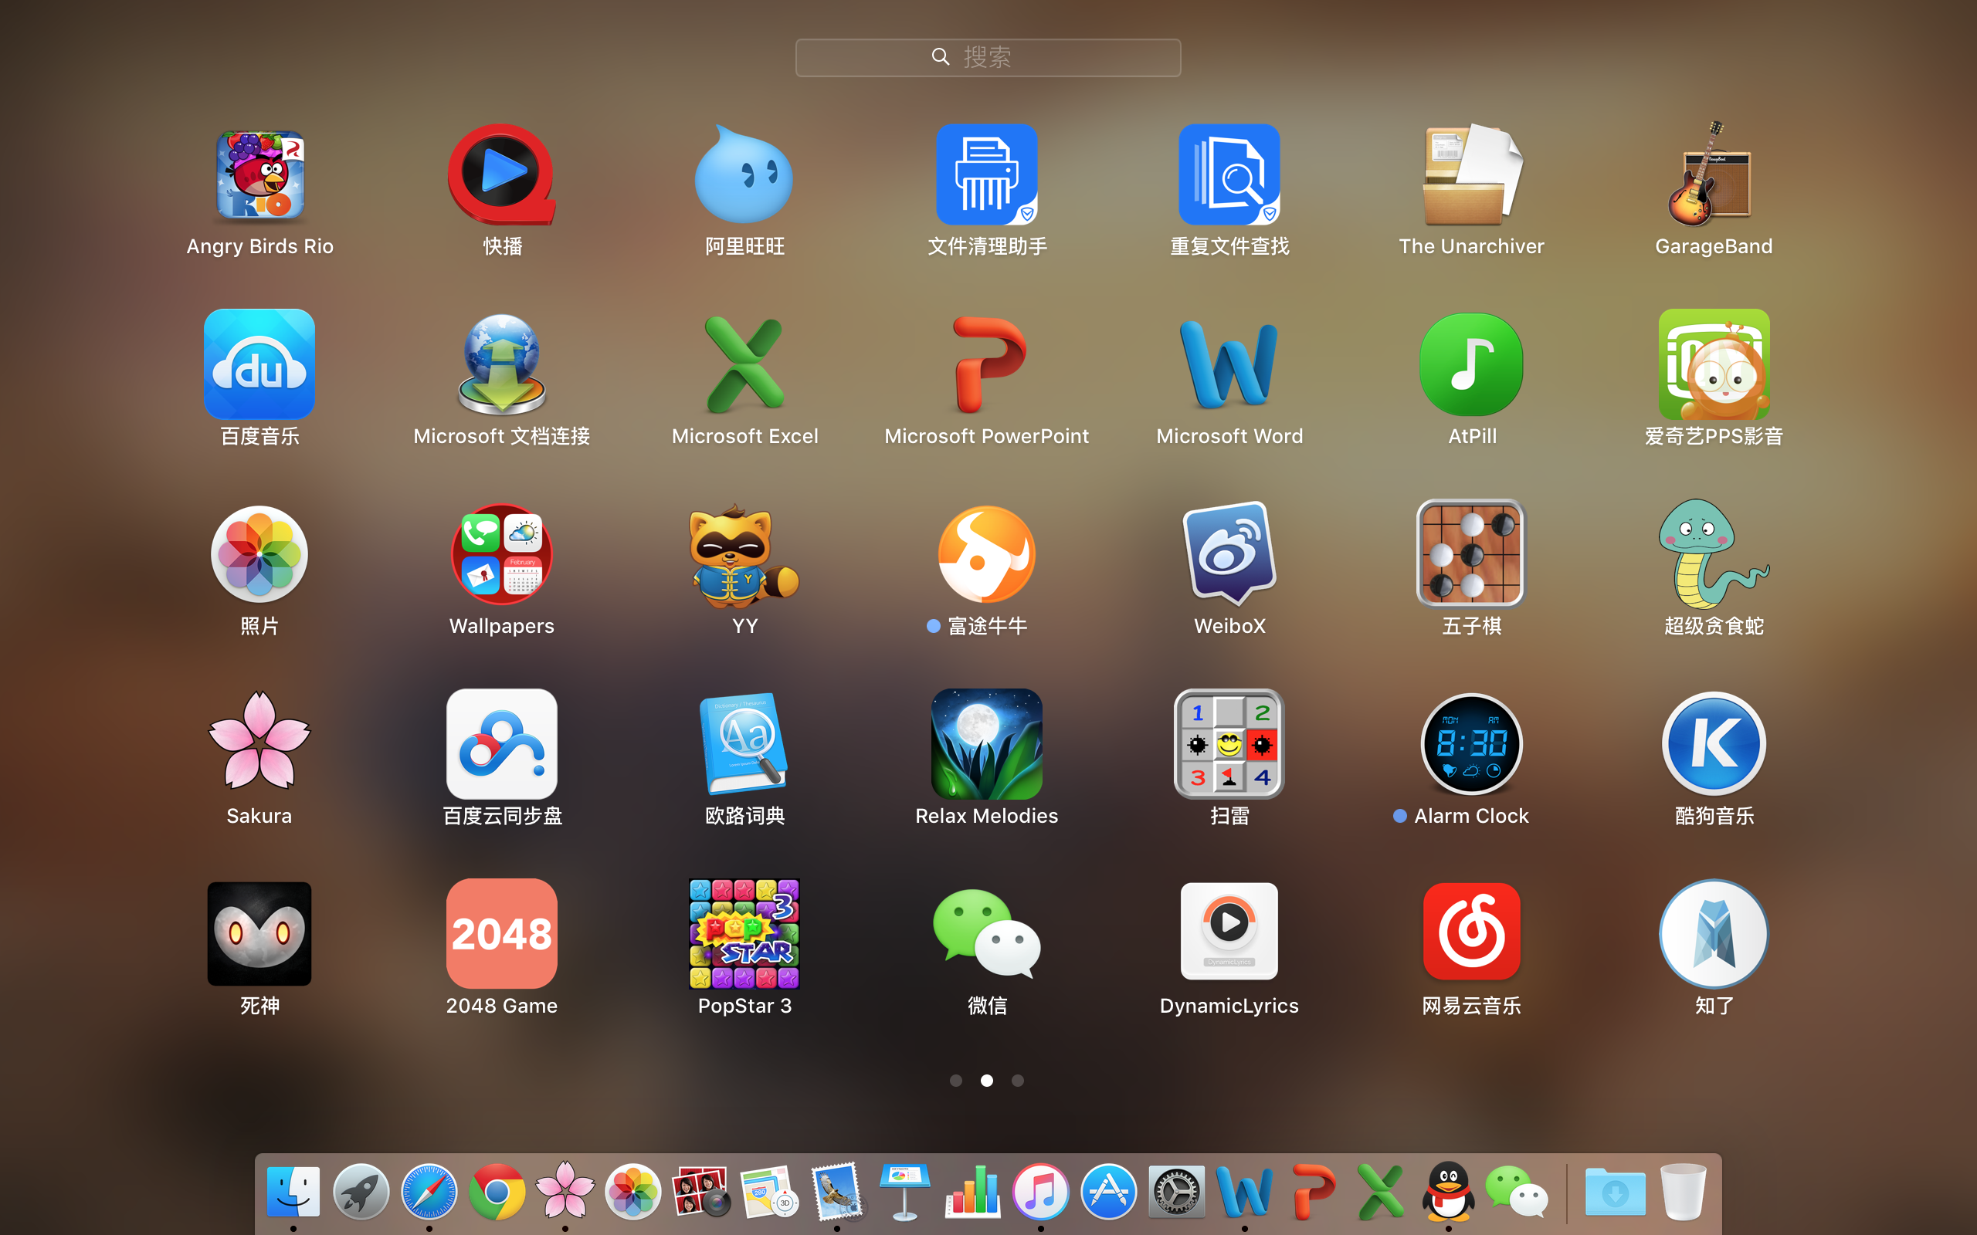The height and width of the screenshot is (1235, 1977).
Task: Launch Relax Melodies
Action: point(987,743)
